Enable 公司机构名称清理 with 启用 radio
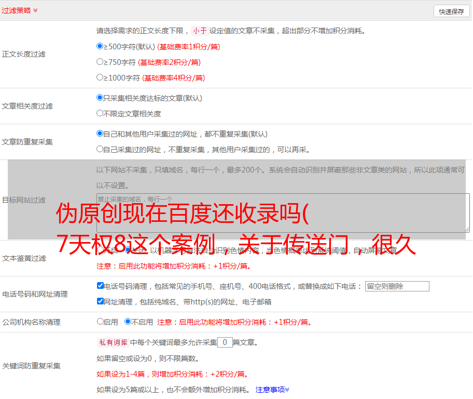 (x=100, y=322)
